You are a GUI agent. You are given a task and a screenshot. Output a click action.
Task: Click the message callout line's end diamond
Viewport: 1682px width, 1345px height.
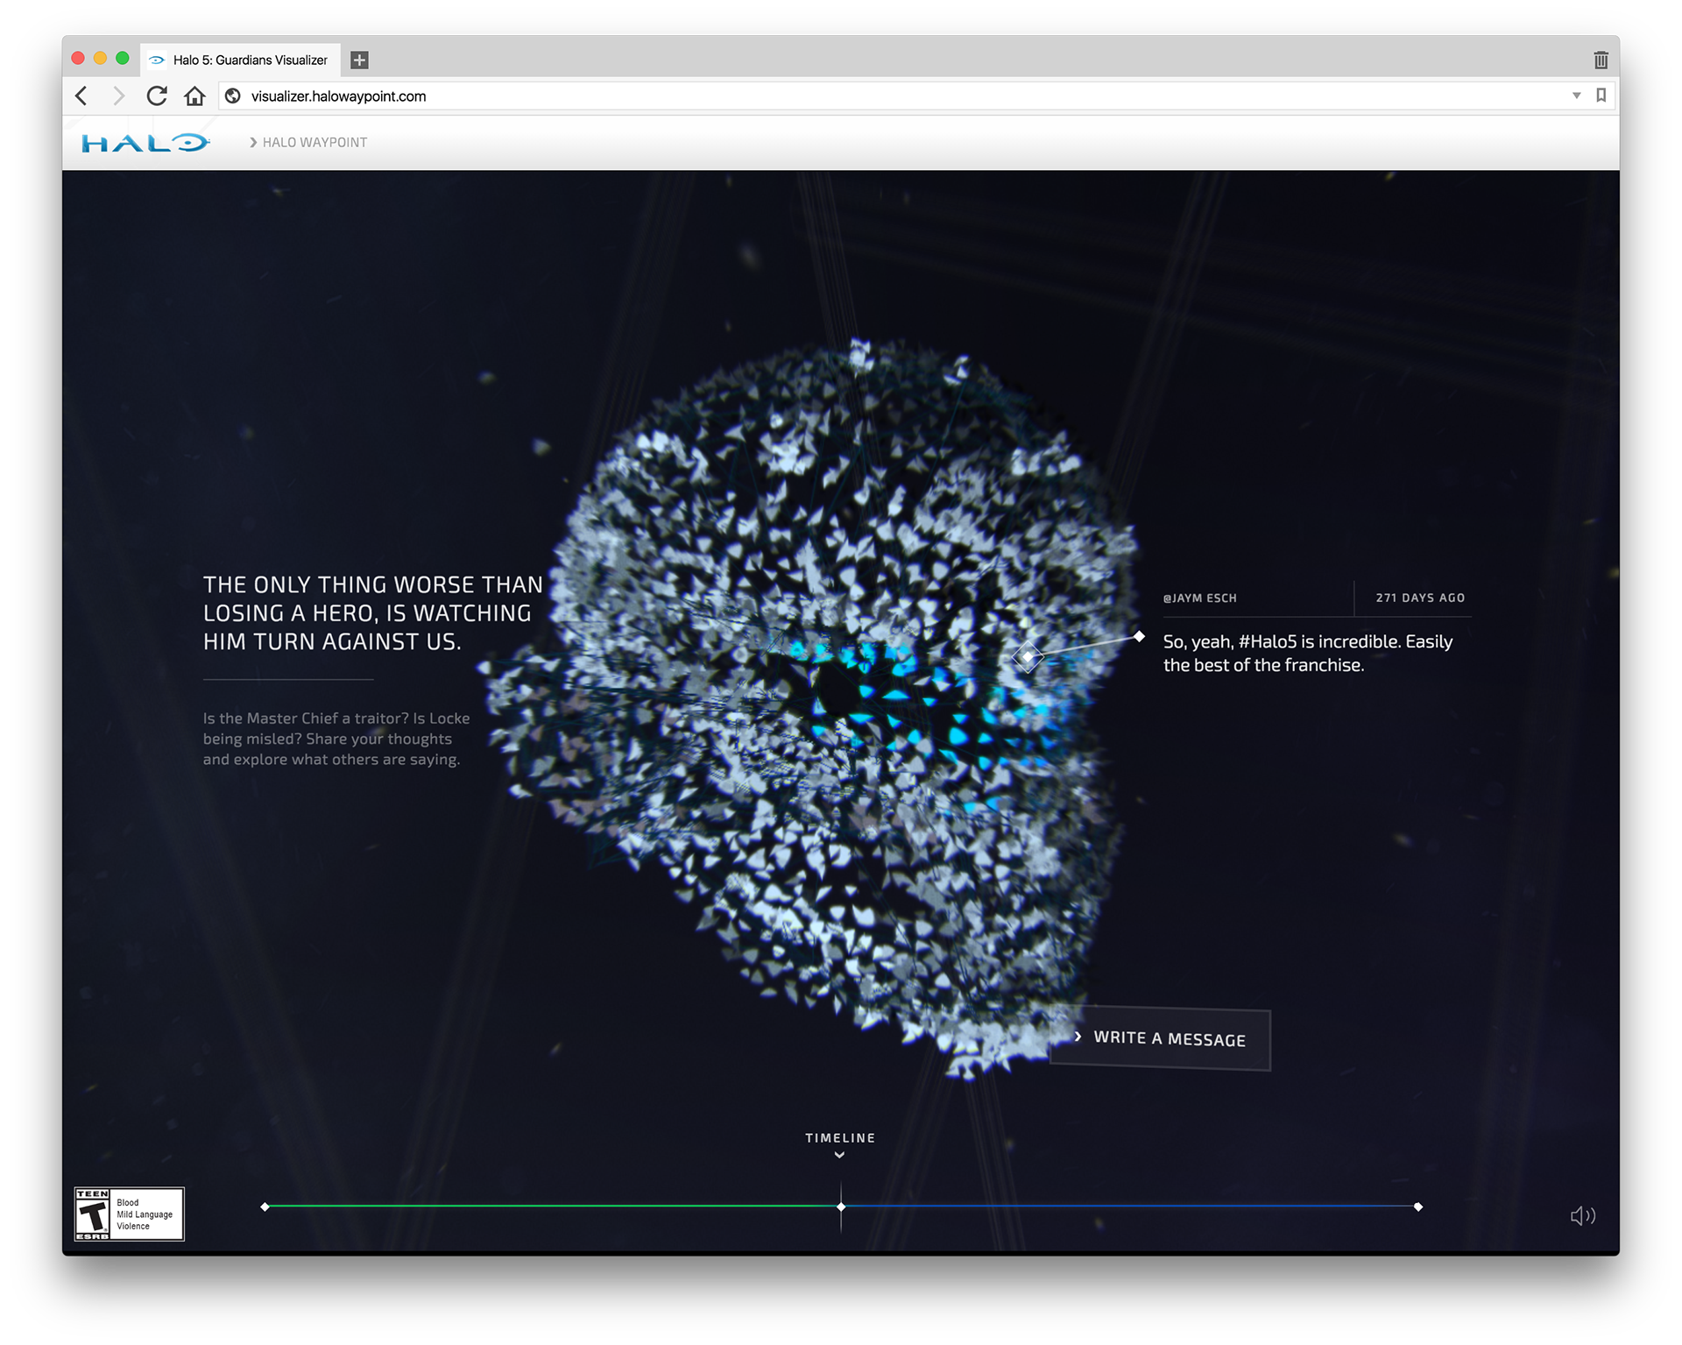click(1139, 636)
